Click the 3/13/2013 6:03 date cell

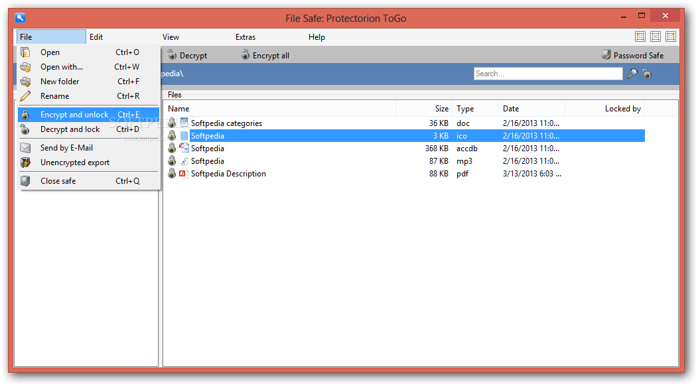click(x=532, y=174)
